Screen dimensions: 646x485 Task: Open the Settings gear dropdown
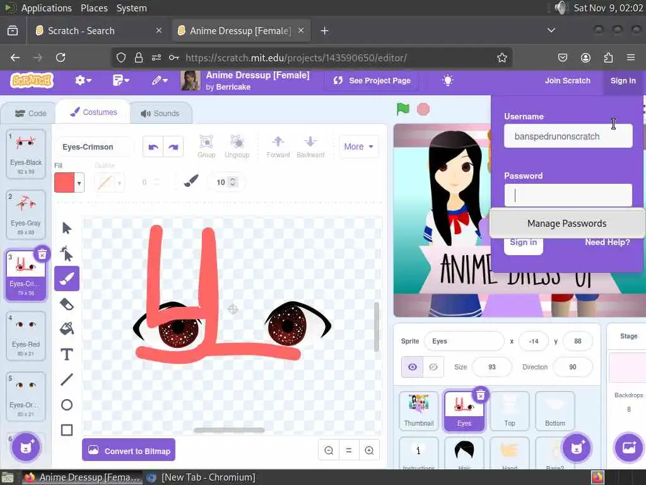point(83,80)
